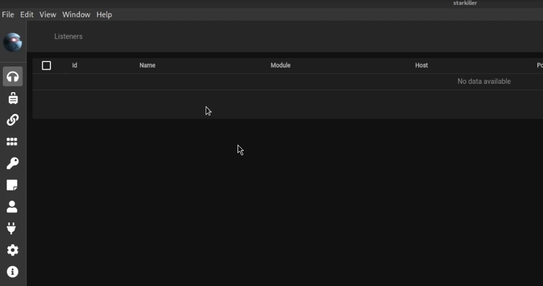Open the File menu

[7, 14]
